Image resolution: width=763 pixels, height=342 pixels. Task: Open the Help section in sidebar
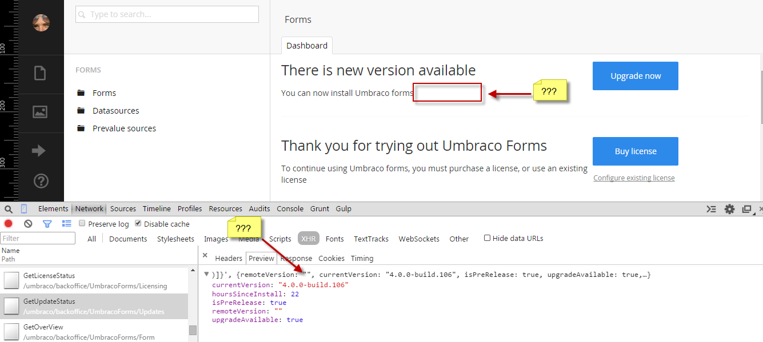point(41,181)
